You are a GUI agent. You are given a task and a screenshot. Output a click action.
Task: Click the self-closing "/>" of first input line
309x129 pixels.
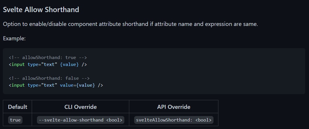point(84,64)
